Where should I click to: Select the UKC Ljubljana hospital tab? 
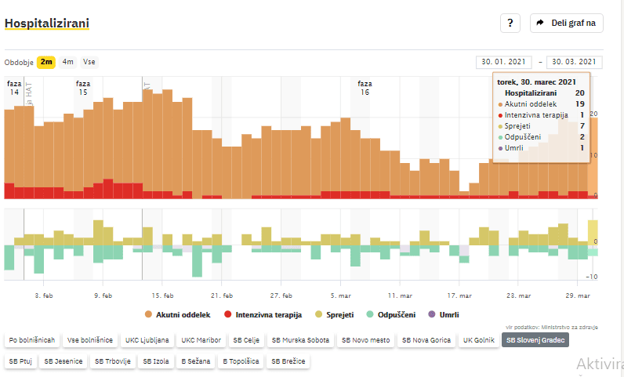pos(146,341)
